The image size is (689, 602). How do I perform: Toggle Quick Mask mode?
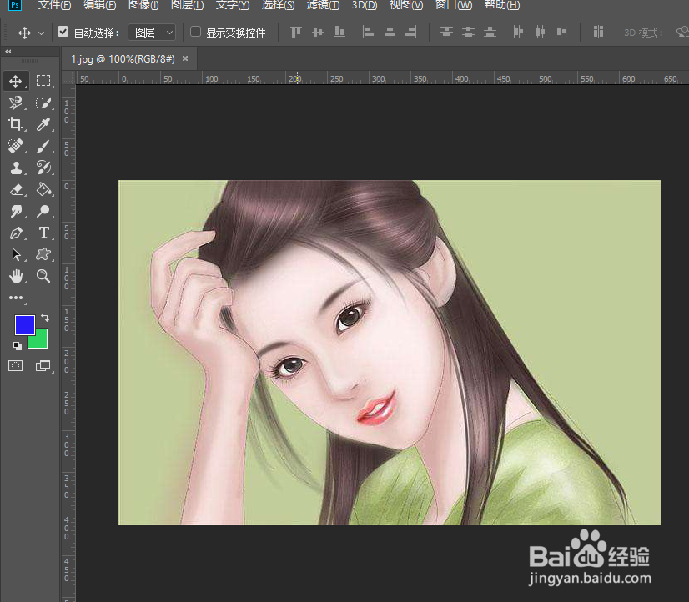15,365
